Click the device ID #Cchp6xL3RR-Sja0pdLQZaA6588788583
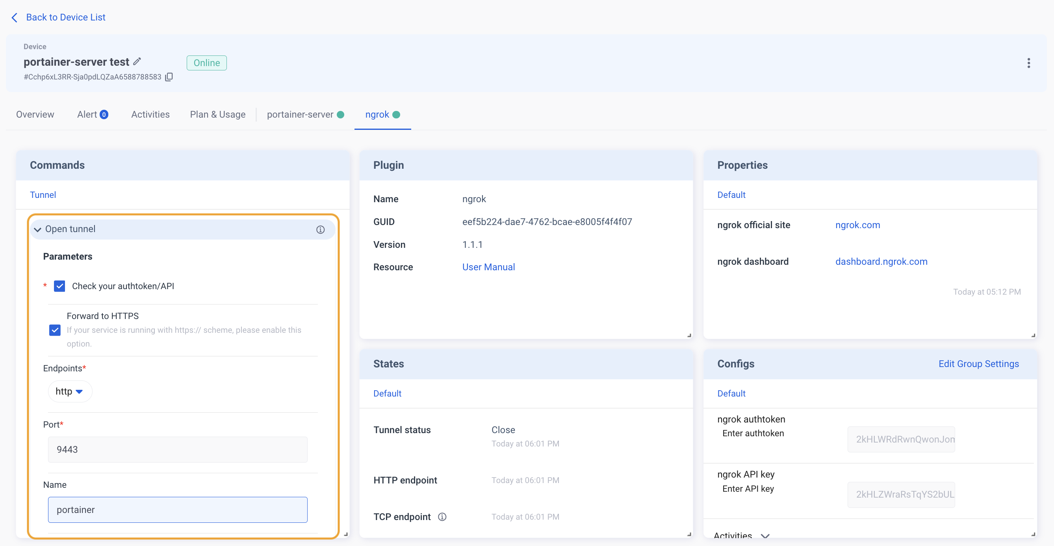The image size is (1054, 546). click(93, 77)
